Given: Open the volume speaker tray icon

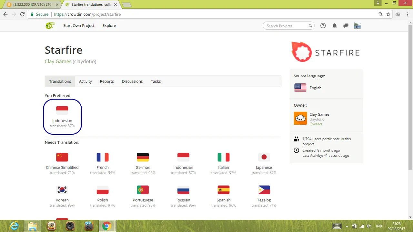Looking at the screenshot, I should click(369, 226).
